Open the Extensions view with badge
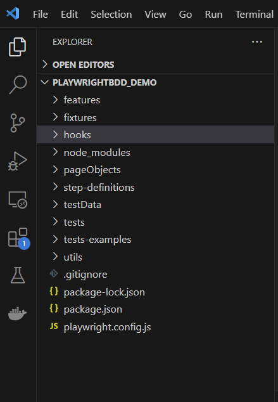278x402 pixels. tap(19, 238)
